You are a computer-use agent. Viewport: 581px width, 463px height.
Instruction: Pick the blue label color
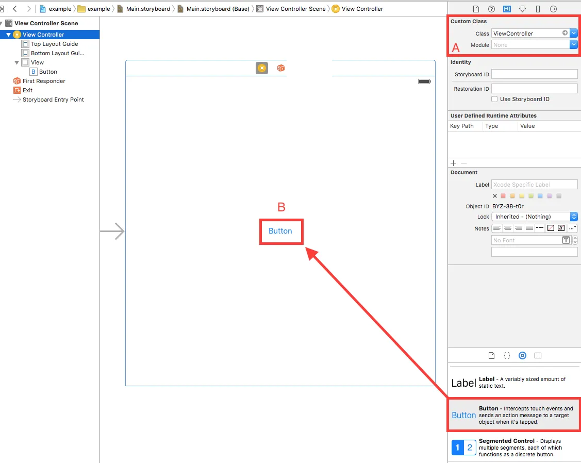pyautogui.click(x=540, y=196)
